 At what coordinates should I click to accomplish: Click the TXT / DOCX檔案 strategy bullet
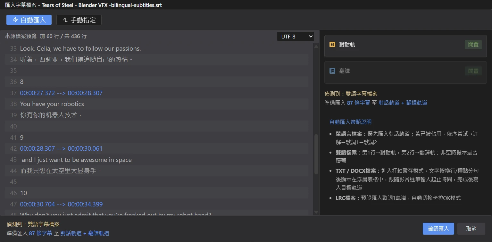(407, 179)
